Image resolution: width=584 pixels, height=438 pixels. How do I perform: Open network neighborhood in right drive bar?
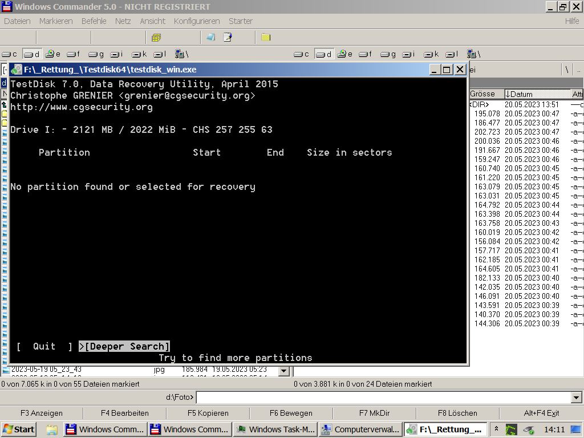[474, 54]
